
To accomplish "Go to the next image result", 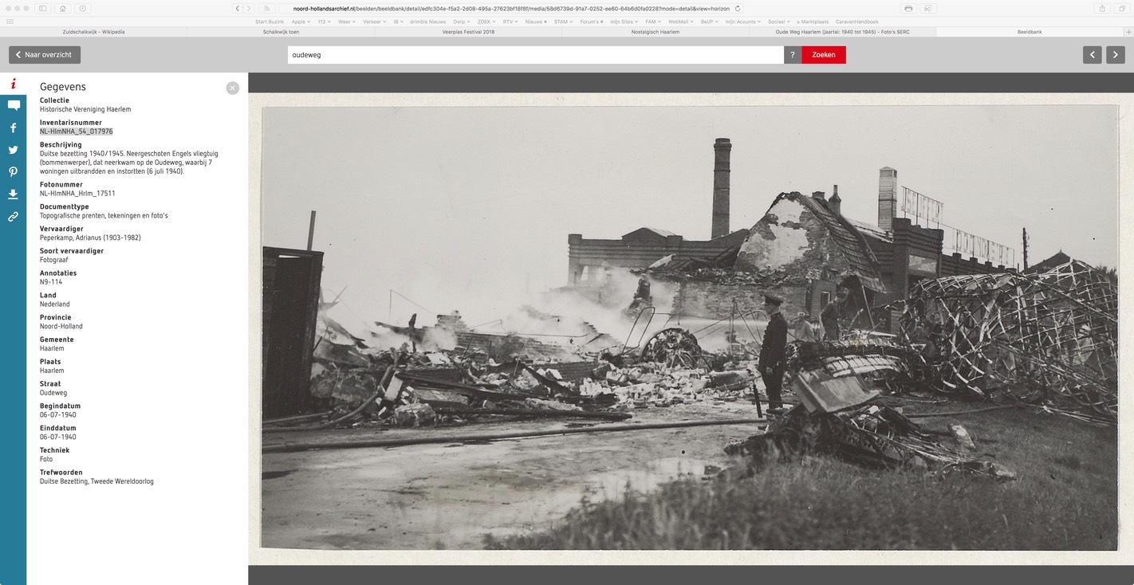I will coord(1115,55).
